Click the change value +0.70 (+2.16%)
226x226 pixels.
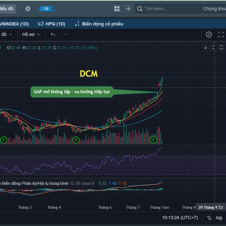pyautogui.click(x=83, y=48)
